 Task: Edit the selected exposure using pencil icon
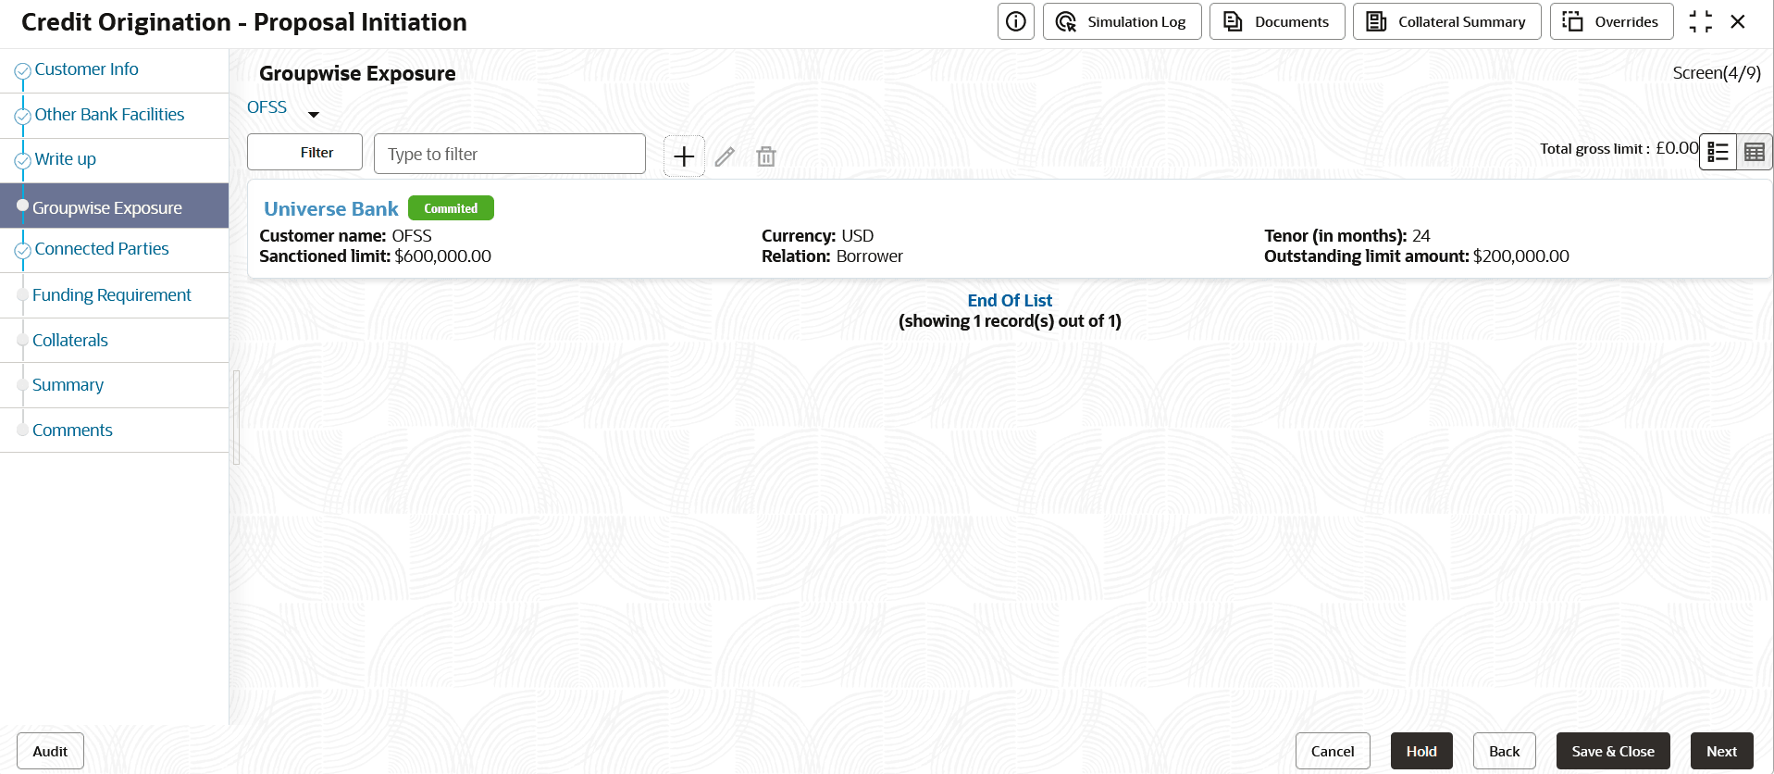[724, 156]
